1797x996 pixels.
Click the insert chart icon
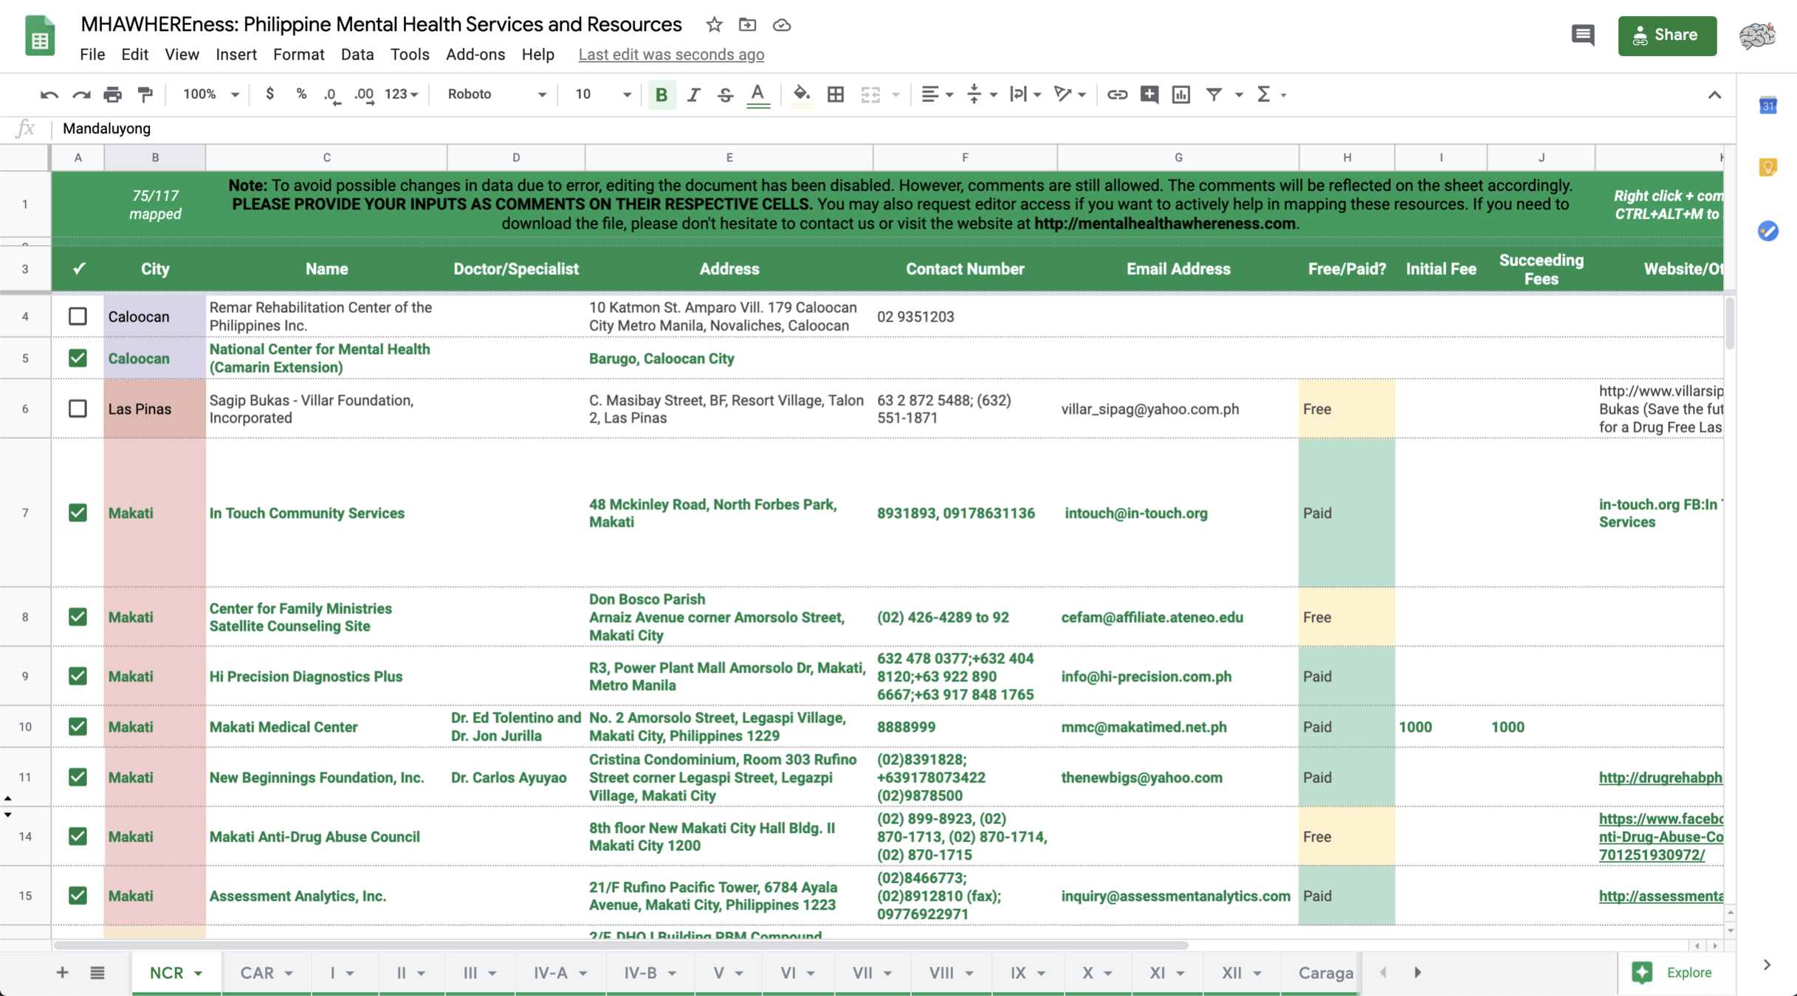tap(1181, 94)
